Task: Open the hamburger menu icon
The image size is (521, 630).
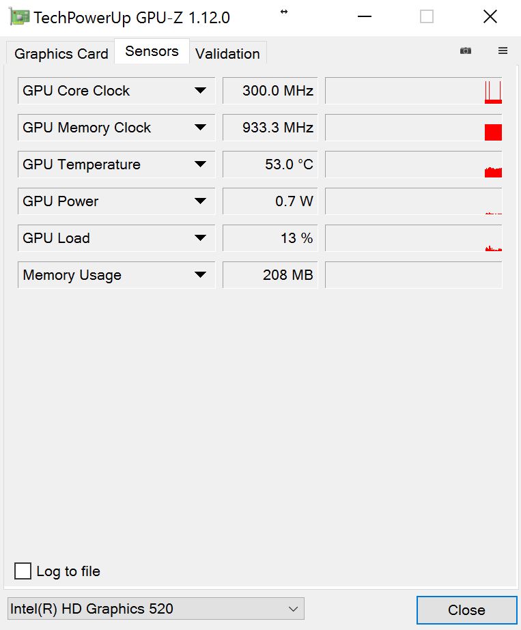Action: click(503, 51)
